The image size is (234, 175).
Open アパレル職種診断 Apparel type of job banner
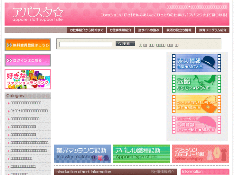142,154
